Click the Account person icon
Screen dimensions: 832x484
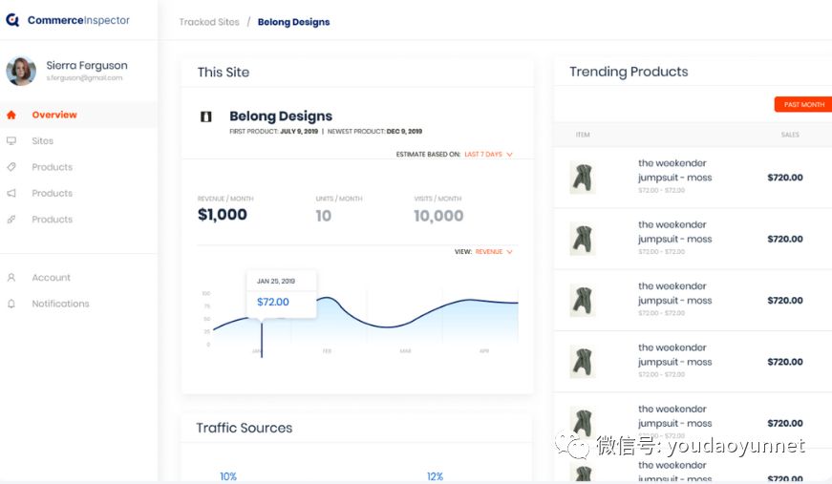click(x=11, y=277)
